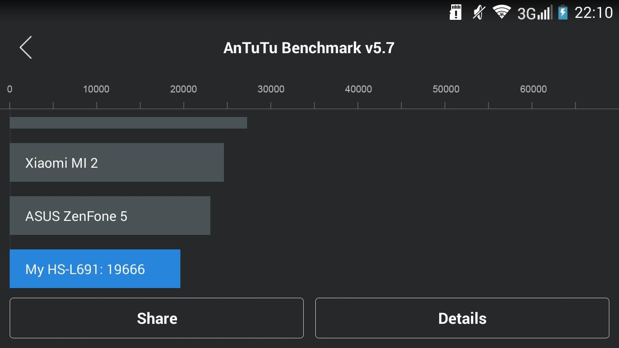Tap the Wi-Fi signal status icon
619x348 pixels.
(501, 12)
